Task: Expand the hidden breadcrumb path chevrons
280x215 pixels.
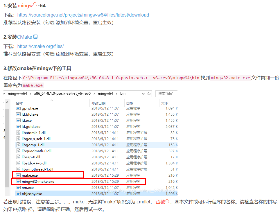Action: coord(4,94)
